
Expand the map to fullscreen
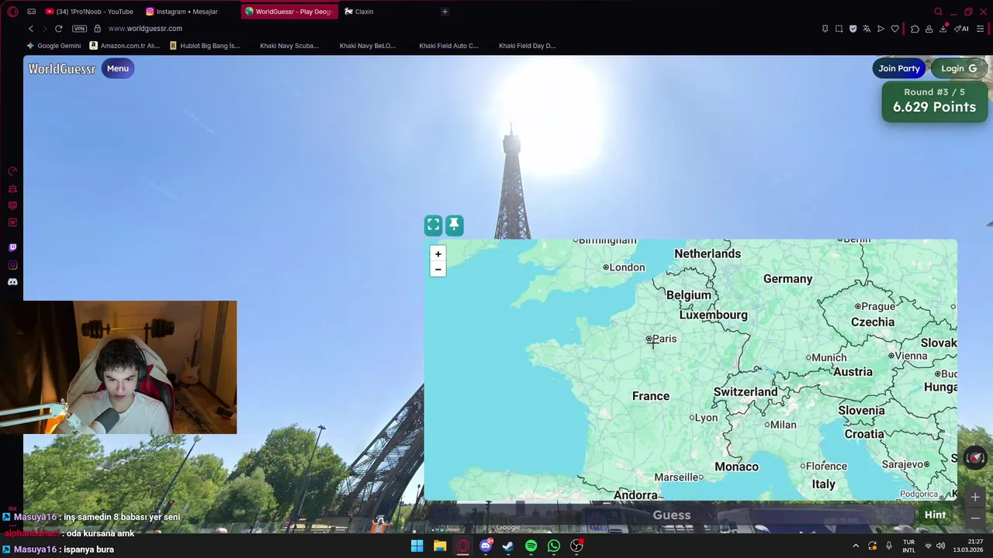point(433,225)
